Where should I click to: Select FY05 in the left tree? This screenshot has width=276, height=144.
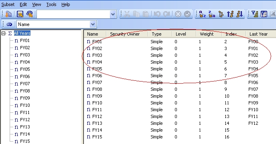tap(25, 69)
